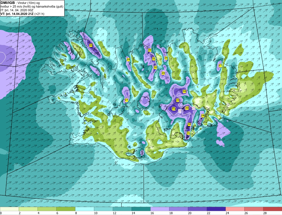282x215 pixels.
Task: Click the legend scale value 10
Action: (x=96, y=213)
